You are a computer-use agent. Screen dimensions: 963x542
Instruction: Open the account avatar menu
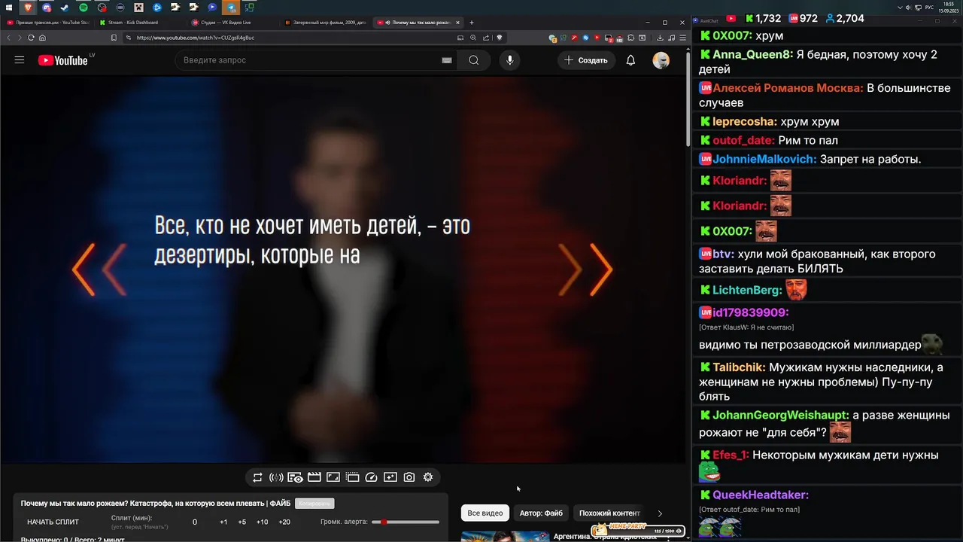point(661,60)
